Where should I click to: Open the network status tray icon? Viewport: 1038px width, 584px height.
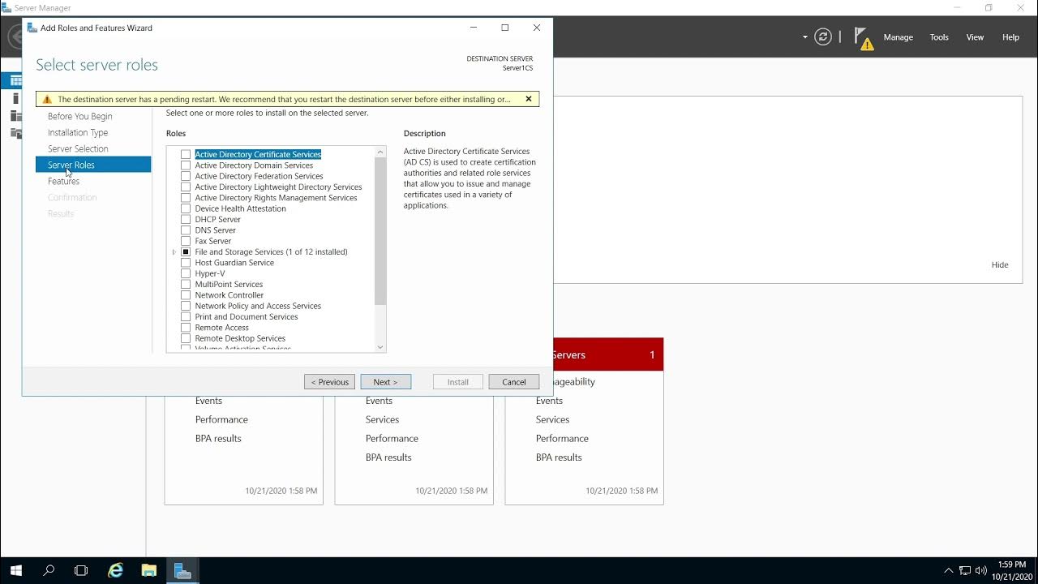[x=965, y=570]
